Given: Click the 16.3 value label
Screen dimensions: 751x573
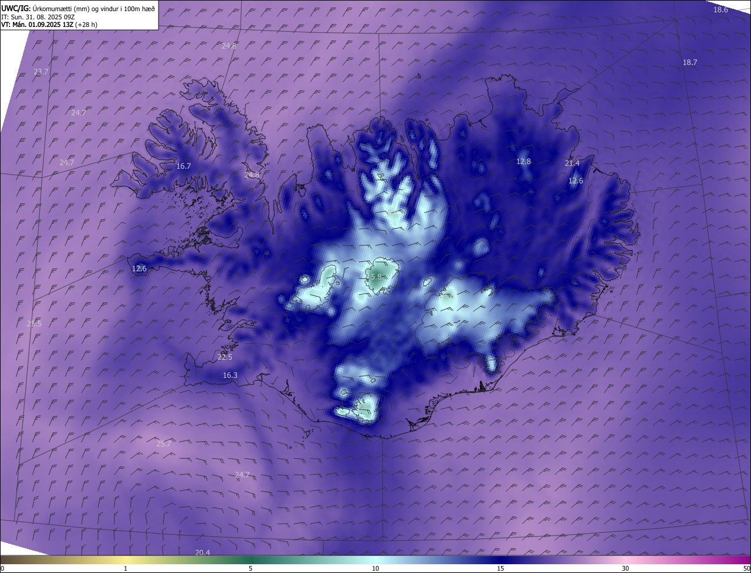Looking at the screenshot, I should tap(230, 375).
